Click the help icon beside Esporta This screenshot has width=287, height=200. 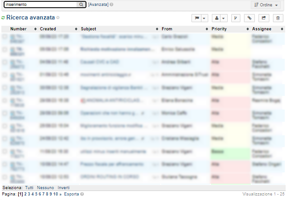(x=81, y=194)
